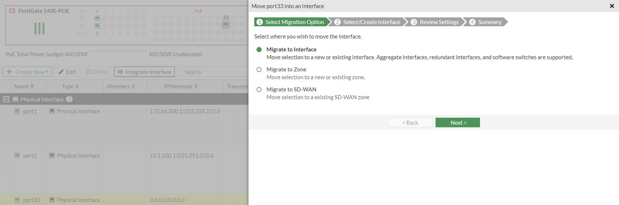The height and width of the screenshot is (205, 619).
Task: Click the interface count badge 3
Action: (x=69, y=99)
